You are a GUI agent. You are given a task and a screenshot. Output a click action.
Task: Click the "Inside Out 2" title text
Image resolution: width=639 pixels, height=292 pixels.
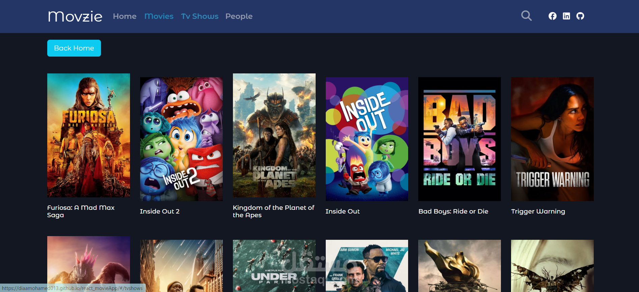160,212
